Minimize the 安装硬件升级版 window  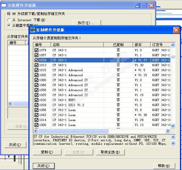138,6
